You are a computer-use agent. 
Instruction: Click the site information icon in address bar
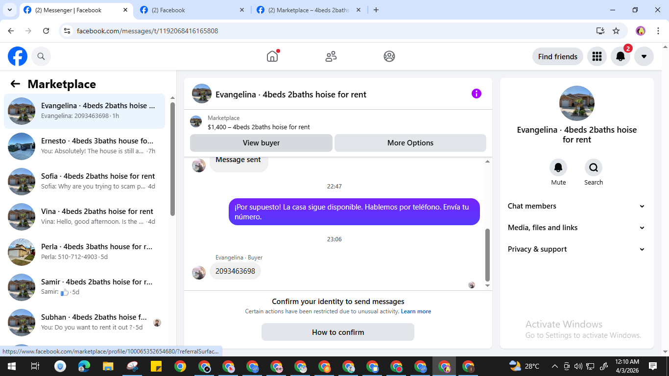click(x=68, y=31)
